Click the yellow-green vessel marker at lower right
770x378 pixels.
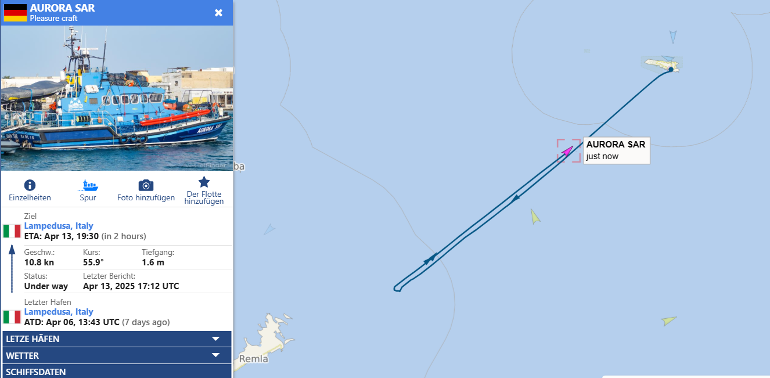tap(669, 321)
